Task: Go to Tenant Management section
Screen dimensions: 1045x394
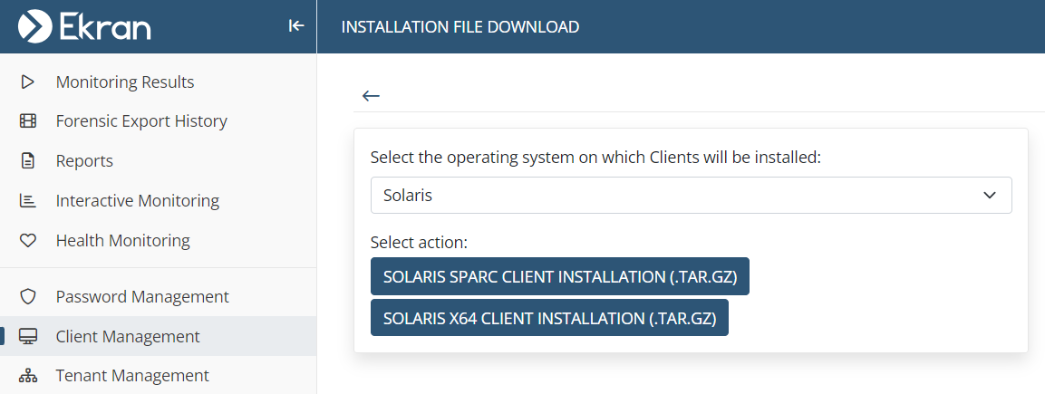Action: (132, 376)
